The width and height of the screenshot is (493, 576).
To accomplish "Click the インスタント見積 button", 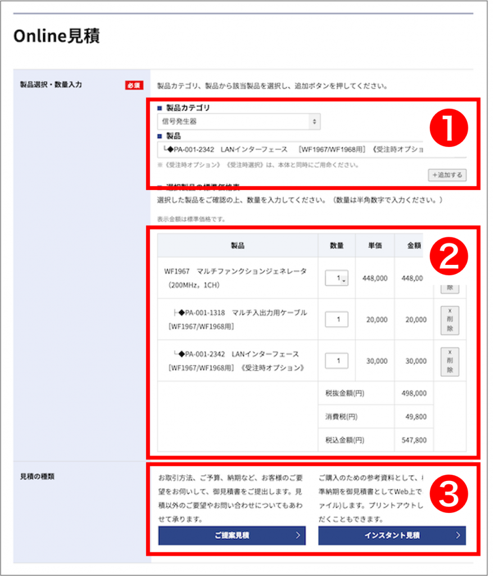I will pos(392,535).
